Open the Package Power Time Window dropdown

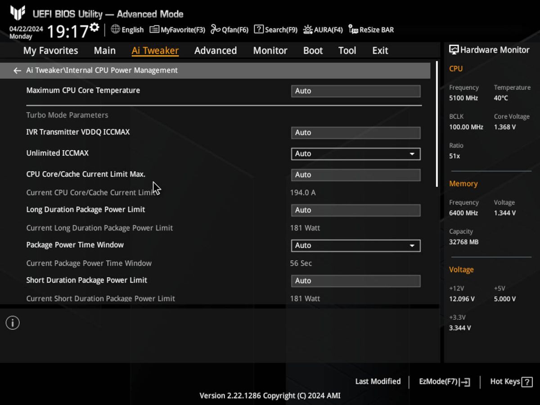click(x=355, y=246)
